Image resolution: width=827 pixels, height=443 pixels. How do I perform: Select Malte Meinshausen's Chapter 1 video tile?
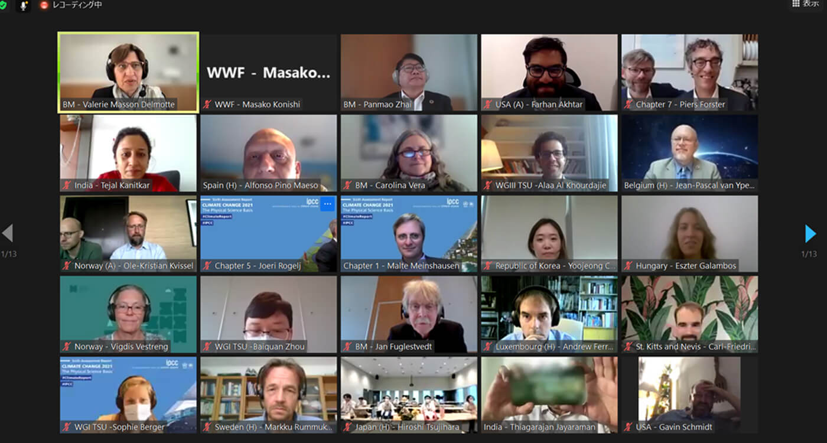click(409, 234)
